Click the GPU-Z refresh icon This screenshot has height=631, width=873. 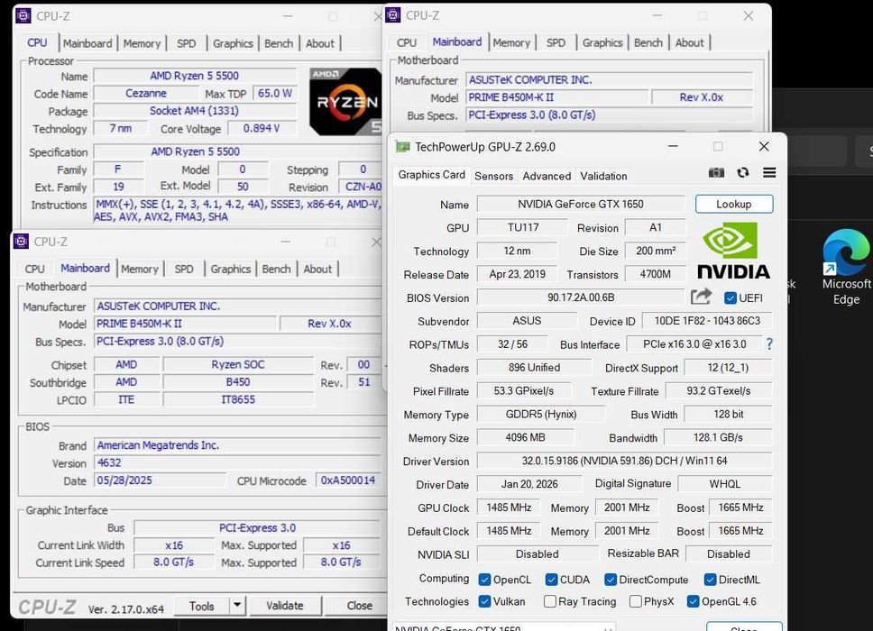pyautogui.click(x=743, y=172)
